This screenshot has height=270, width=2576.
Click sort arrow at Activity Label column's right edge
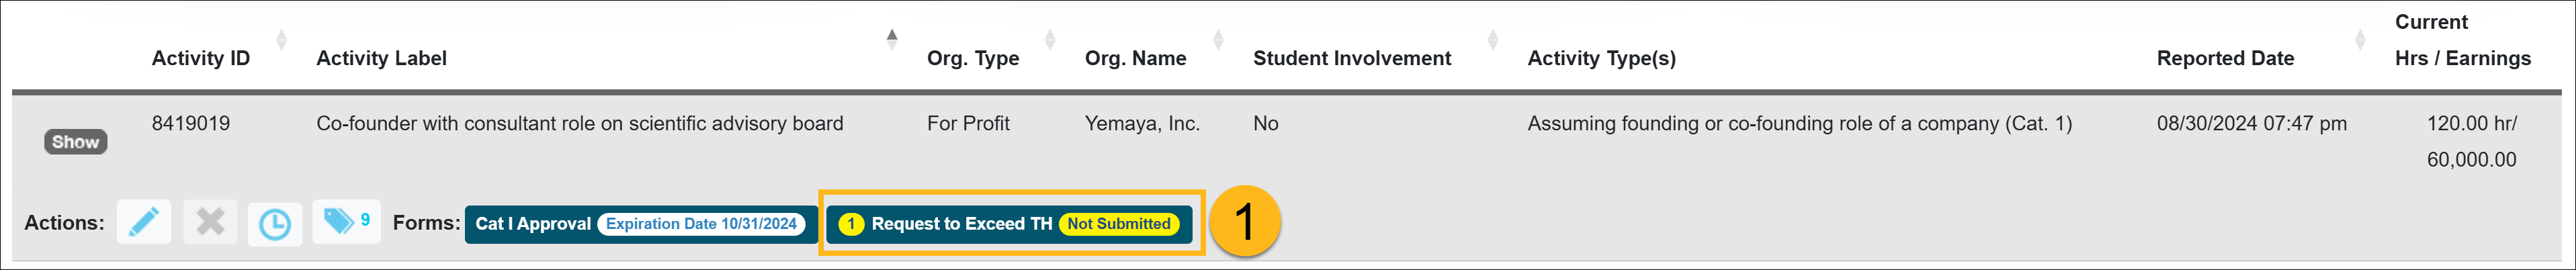[892, 40]
